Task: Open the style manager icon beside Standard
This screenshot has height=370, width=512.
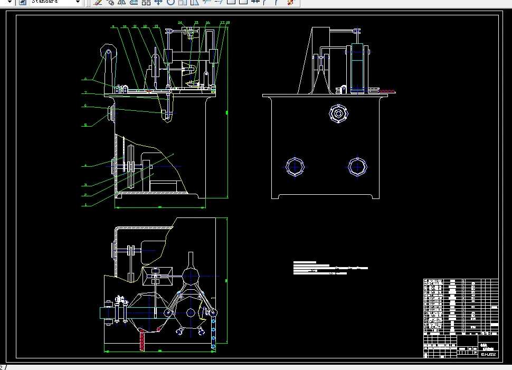Action: click(23, 2)
